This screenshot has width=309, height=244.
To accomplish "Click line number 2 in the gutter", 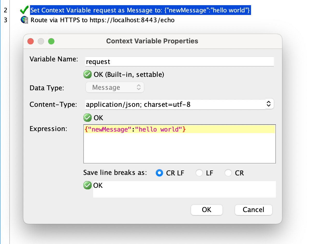I will coord(6,10).
